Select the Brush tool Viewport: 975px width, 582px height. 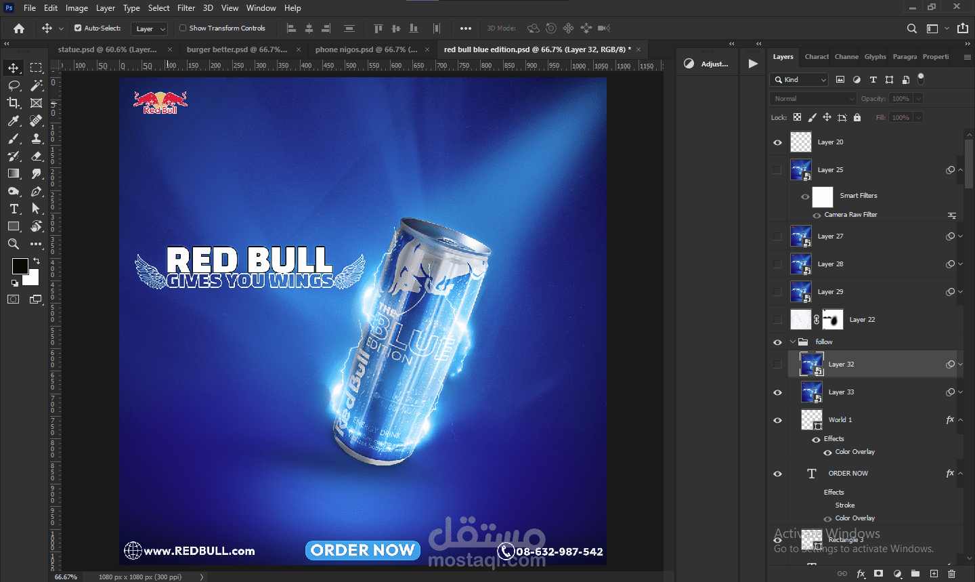tap(14, 138)
